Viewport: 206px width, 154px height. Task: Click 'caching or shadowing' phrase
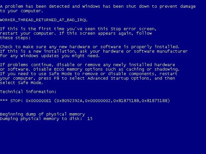click(x=152, y=69)
